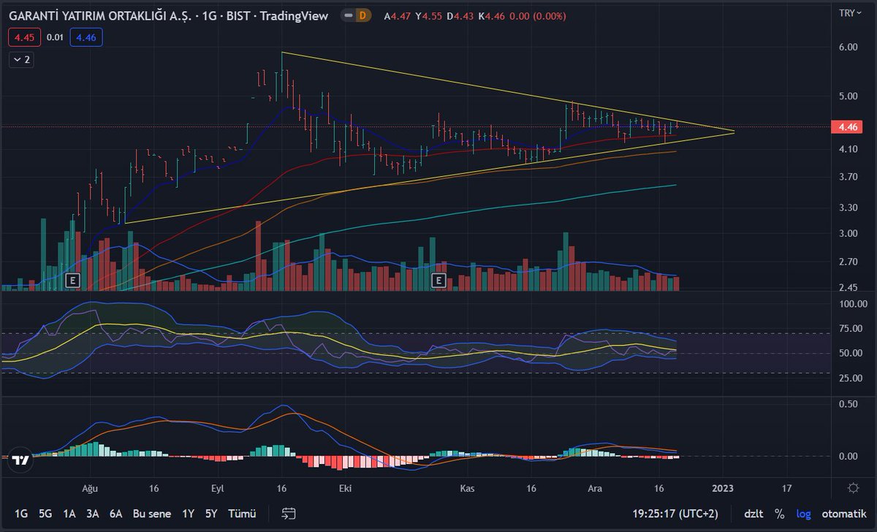The width and height of the screenshot is (877, 532).
Task: Click the red 4.45 sell button
Action: coord(24,36)
